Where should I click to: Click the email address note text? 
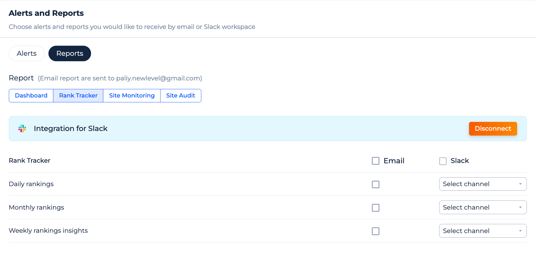[x=120, y=78]
